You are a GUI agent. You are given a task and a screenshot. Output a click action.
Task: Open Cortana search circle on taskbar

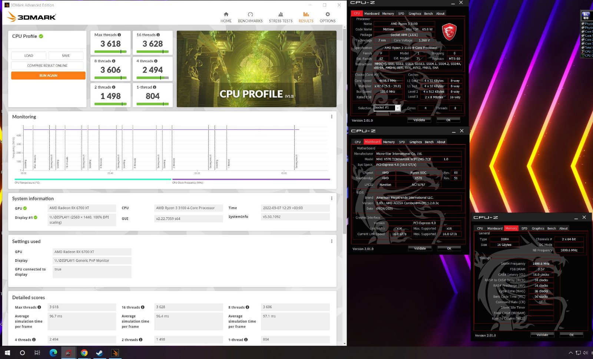(x=22, y=353)
